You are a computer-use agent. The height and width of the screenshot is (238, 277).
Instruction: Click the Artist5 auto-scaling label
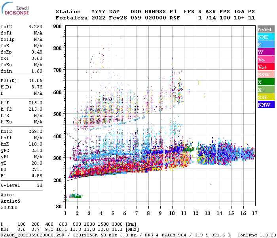click(x=10, y=202)
